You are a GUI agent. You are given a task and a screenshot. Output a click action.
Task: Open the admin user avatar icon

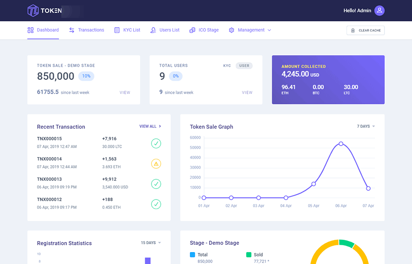379,11
